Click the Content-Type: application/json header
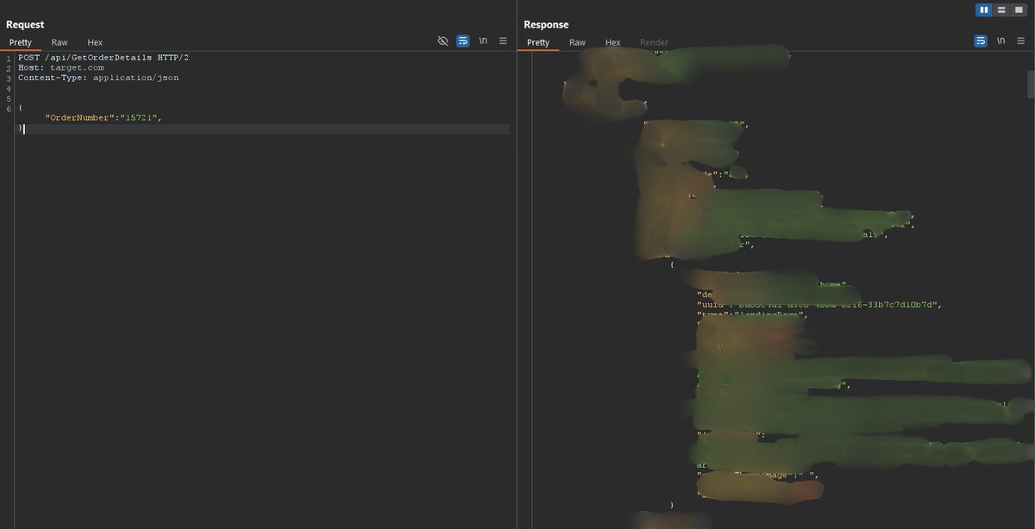This screenshot has height=529, width=1035. click(98, 78)
